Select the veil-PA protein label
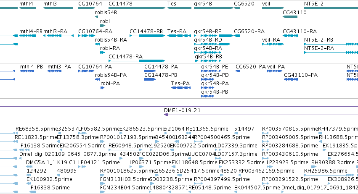 (x=276, y=67)
